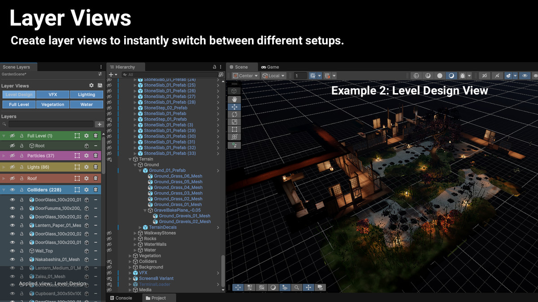Select the Rotate tool
Viewport: 538px width, 302px height.
(234, 114)
